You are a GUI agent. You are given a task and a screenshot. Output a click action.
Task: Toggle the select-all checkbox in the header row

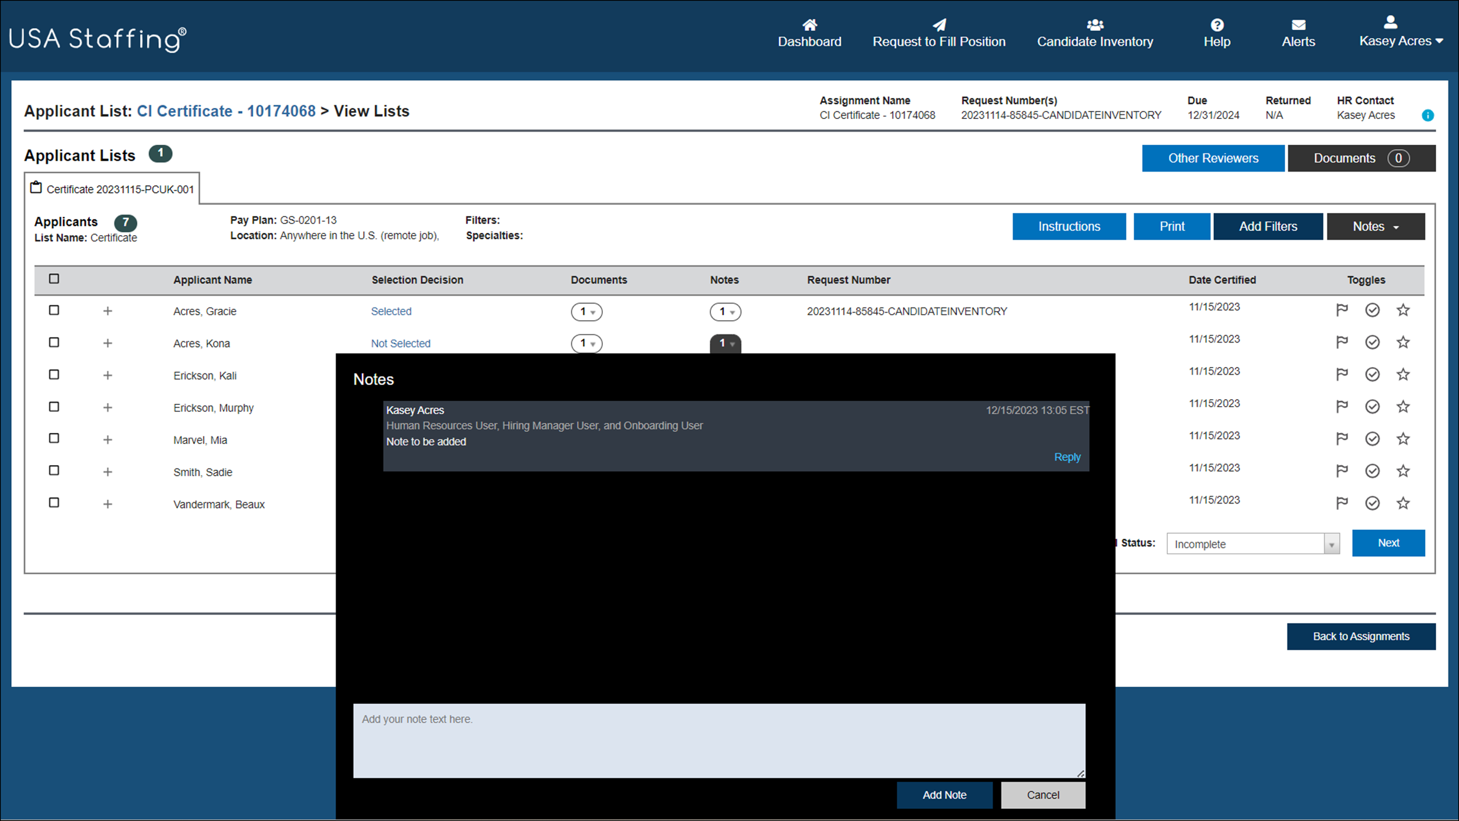54,279
